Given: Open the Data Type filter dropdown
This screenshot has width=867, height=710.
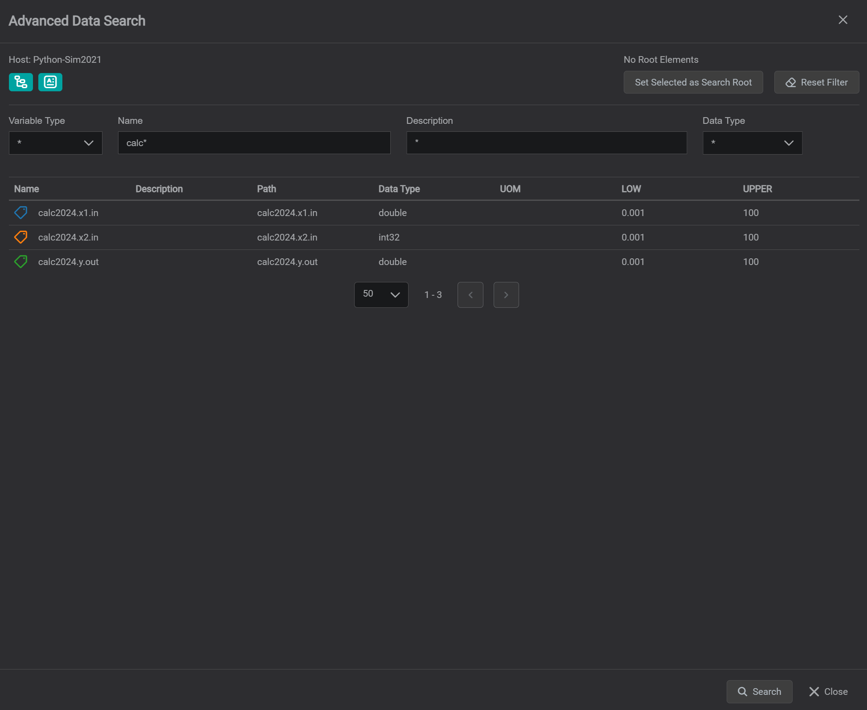Looking at the screenshot, I should click(752, 143).
